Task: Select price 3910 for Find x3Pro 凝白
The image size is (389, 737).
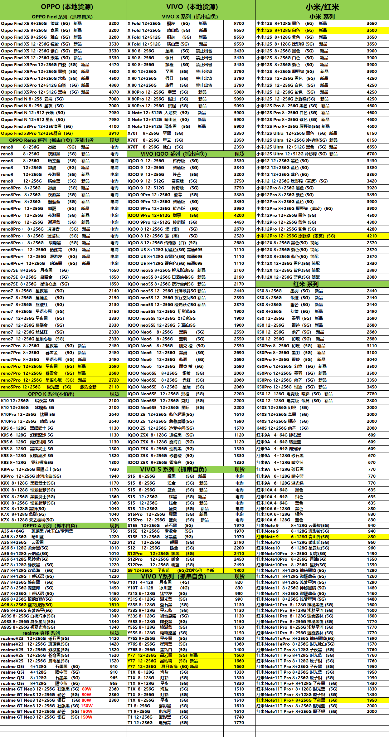Action: pos(114,134)
